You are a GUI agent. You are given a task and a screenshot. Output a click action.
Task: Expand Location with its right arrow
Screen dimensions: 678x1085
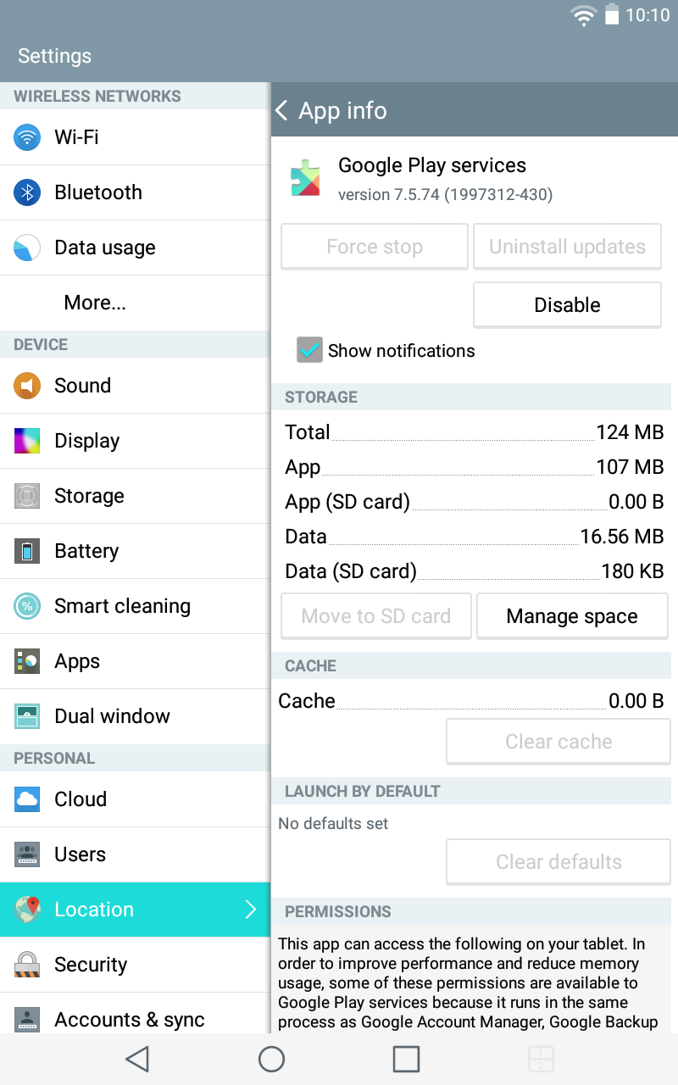pos(250,910)
